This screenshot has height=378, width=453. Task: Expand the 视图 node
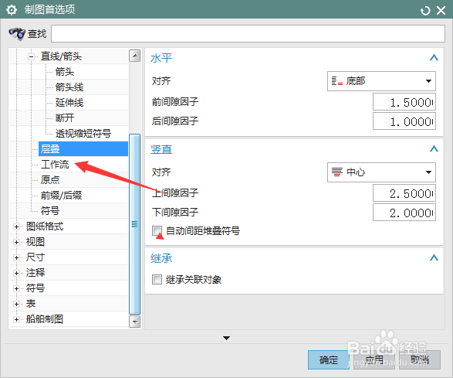pos(16,242)
